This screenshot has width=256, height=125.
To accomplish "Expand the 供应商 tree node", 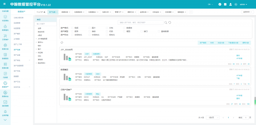I will click(36, 53).
